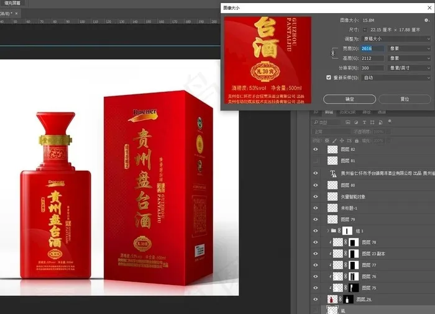The width and height of the screenshot is (435, 314).
Task: Hide the 矢量智能对象 layer
Action: pyautogui.click(x=316, y=197)
